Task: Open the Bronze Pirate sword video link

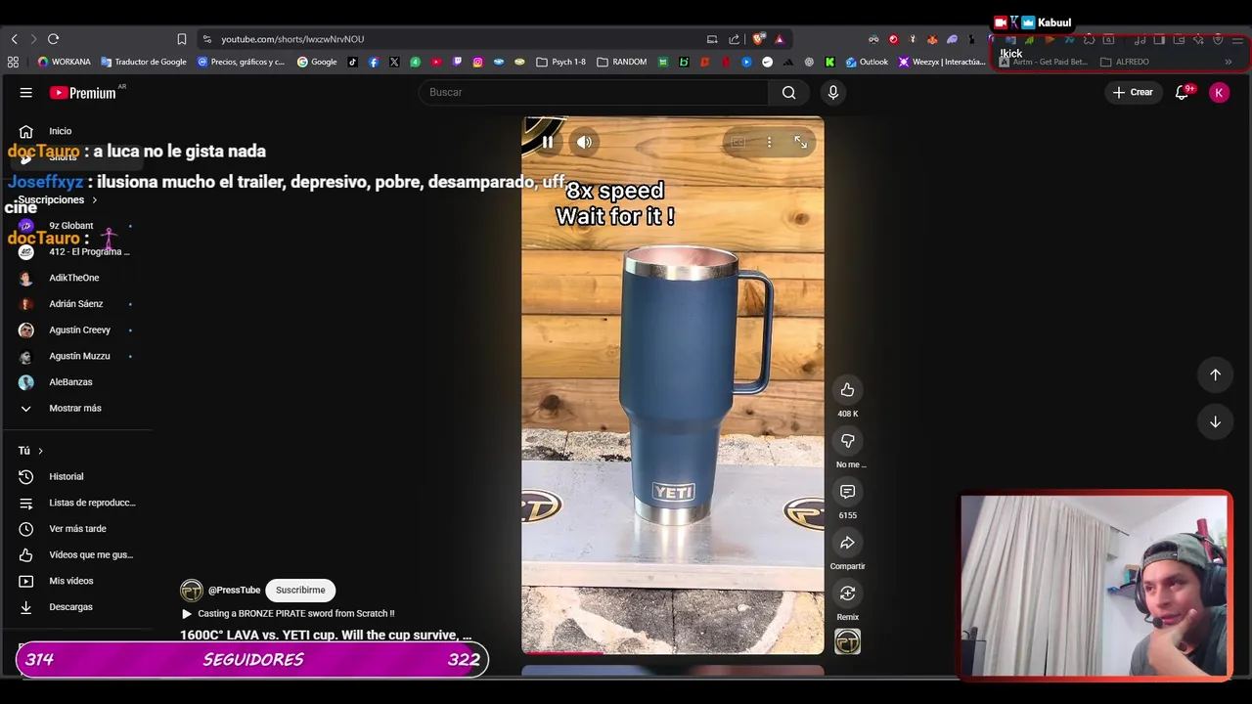Action: (x=295, y=614)
